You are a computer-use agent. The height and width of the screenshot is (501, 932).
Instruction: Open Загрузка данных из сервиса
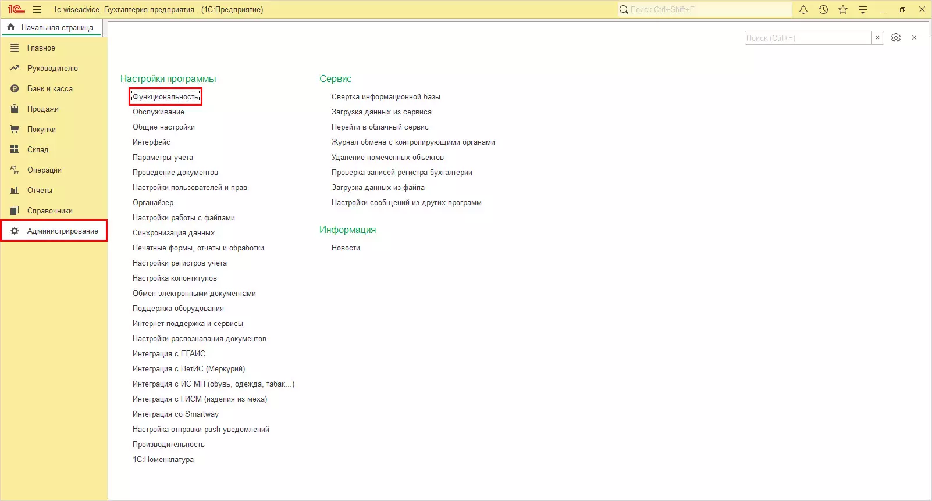pyautogui.click(x=382, y=112)
